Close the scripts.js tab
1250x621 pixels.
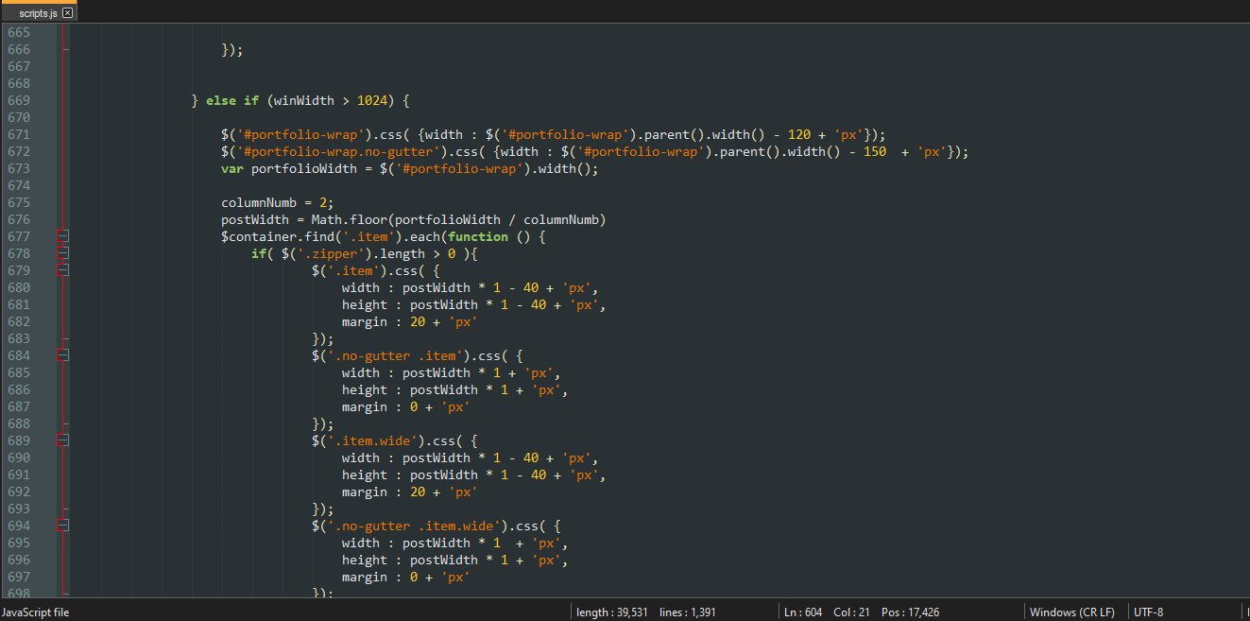tap(67, 13)
